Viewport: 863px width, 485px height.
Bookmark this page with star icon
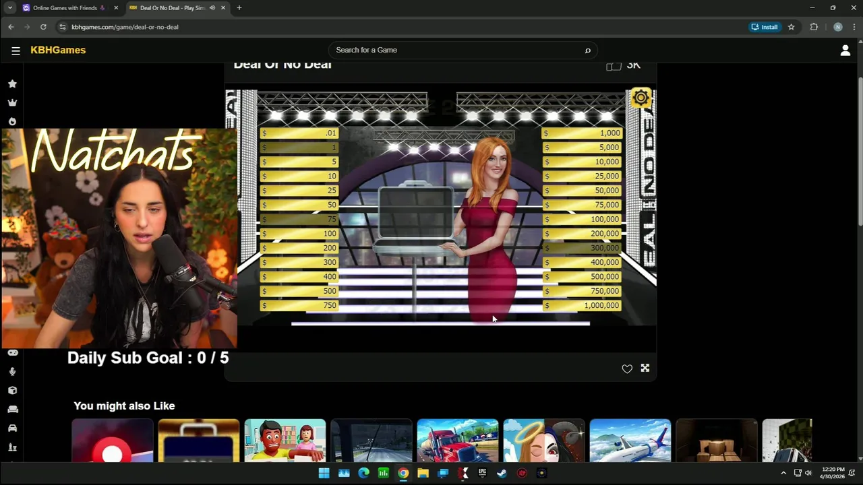tap(792, 27)
